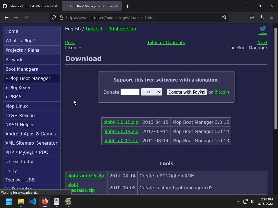Viewport: 278px width, 208px height.
Task: Open PlopKexec sidebar entry
Action: click(x=32, y=87)
